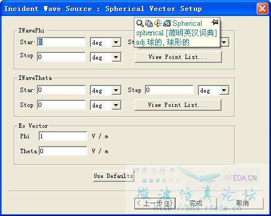Click the Use Defaults button
Screen dimensions: 271x216
(x=113, y=176)
